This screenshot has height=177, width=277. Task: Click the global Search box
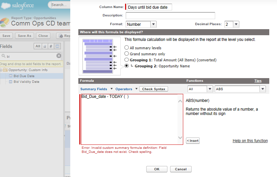pos(59,5)
